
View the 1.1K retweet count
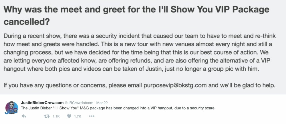click(56, 116)
